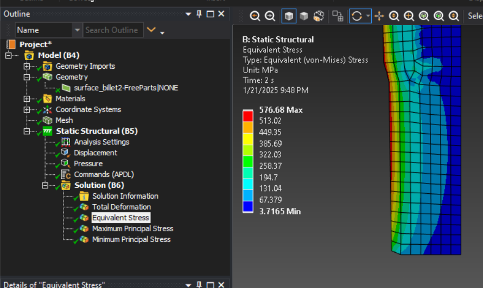Click the Total Deformation result icon
The image size is (483, 288).
tap(84, 207)
